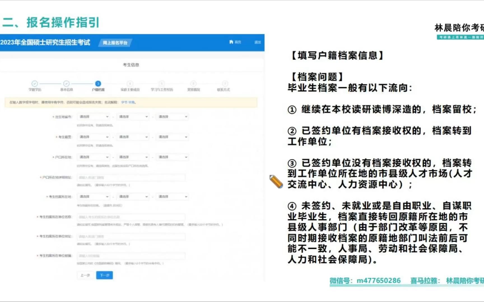The width and height of the screenshot is (484, 302).
Task: Click the 学籍学历 step label
Action: 35,90
